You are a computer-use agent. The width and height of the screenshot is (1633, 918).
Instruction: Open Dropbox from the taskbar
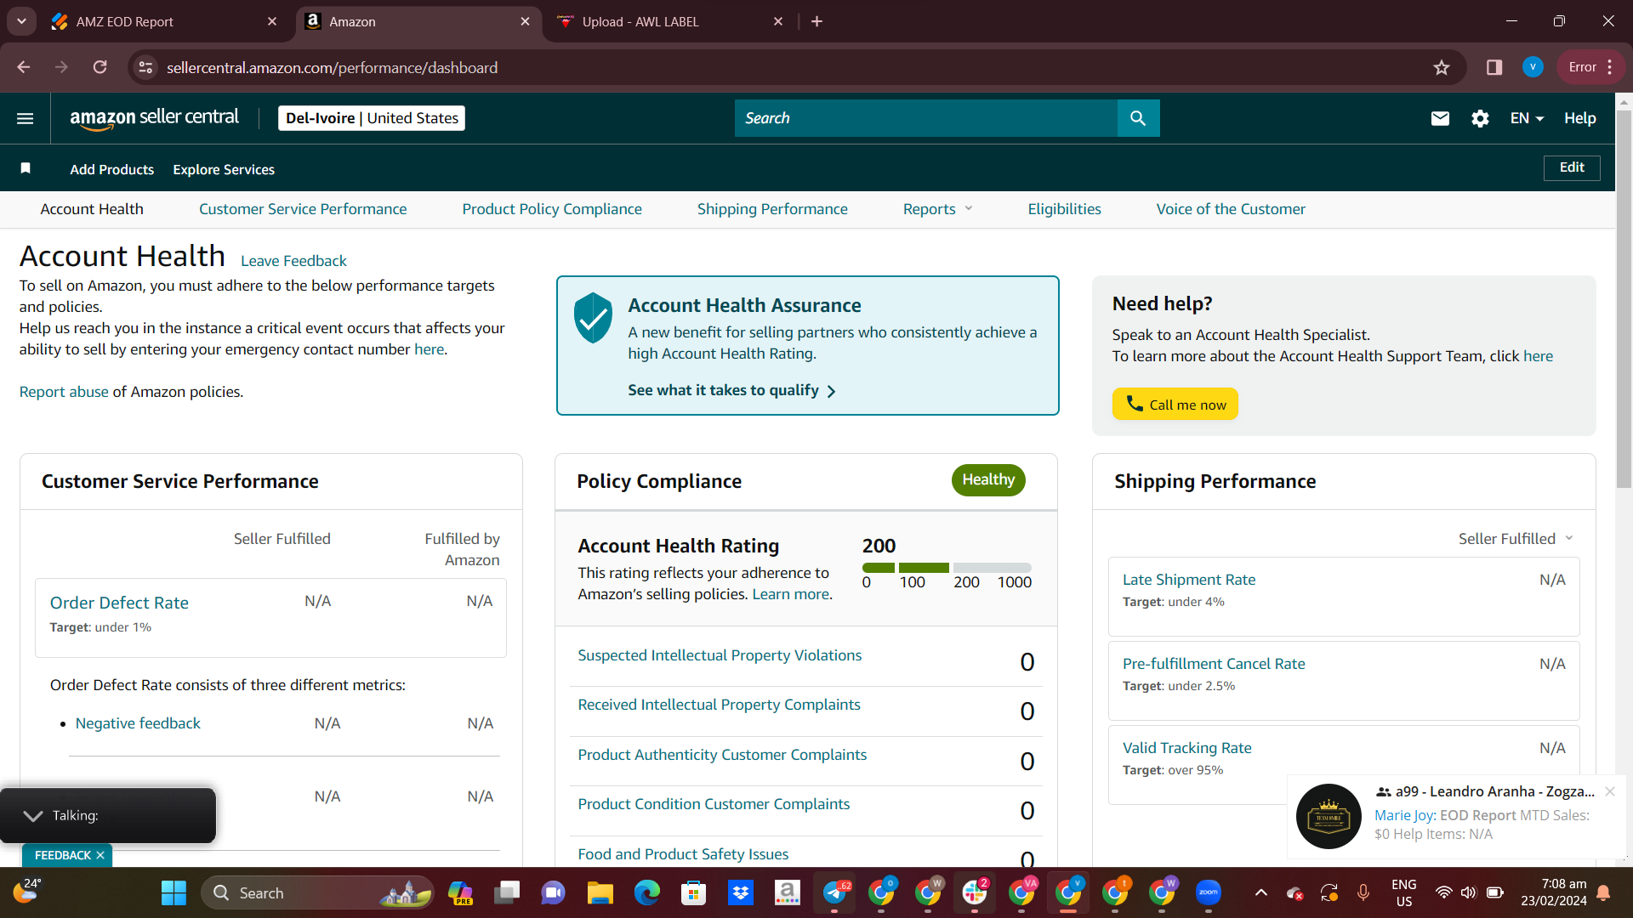[x=741, y=893]
